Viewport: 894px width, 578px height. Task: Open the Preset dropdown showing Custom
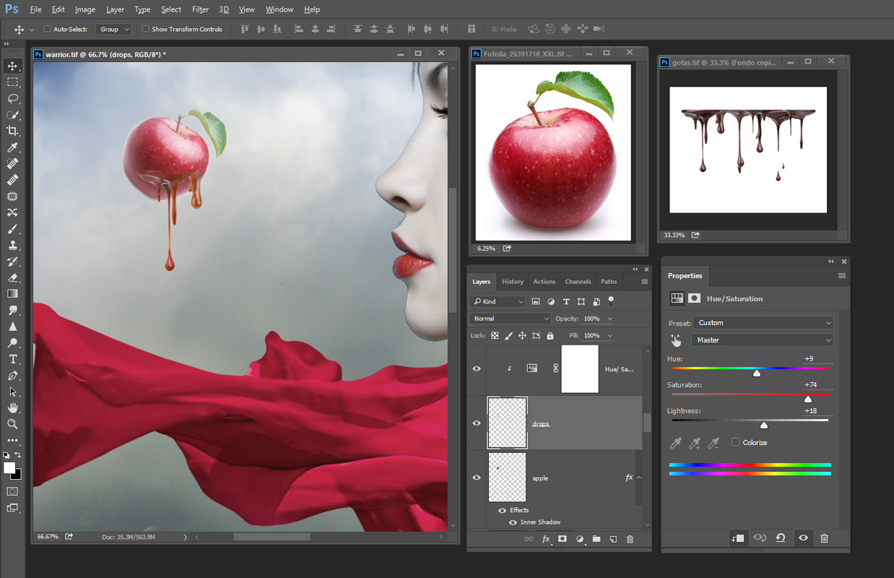763,323
